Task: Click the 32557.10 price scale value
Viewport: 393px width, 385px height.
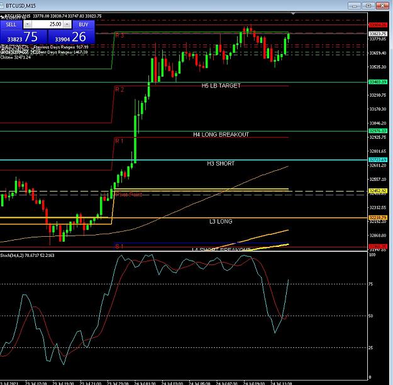Action: coord(378,179)
